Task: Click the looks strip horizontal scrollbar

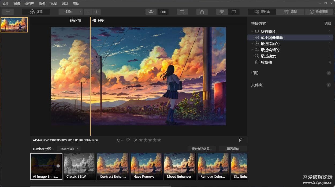Action: coord(101,186)
